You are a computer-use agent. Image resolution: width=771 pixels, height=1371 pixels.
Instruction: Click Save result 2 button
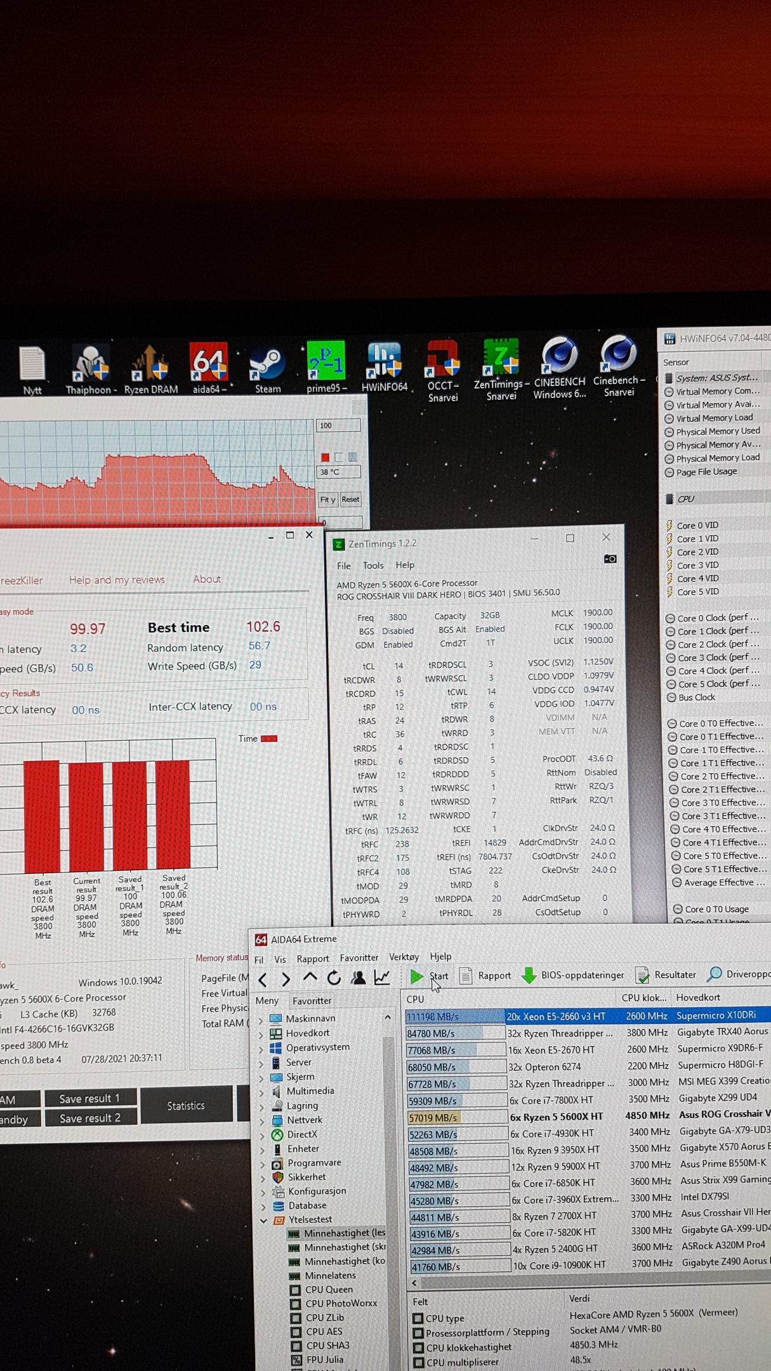point(90,1118)
